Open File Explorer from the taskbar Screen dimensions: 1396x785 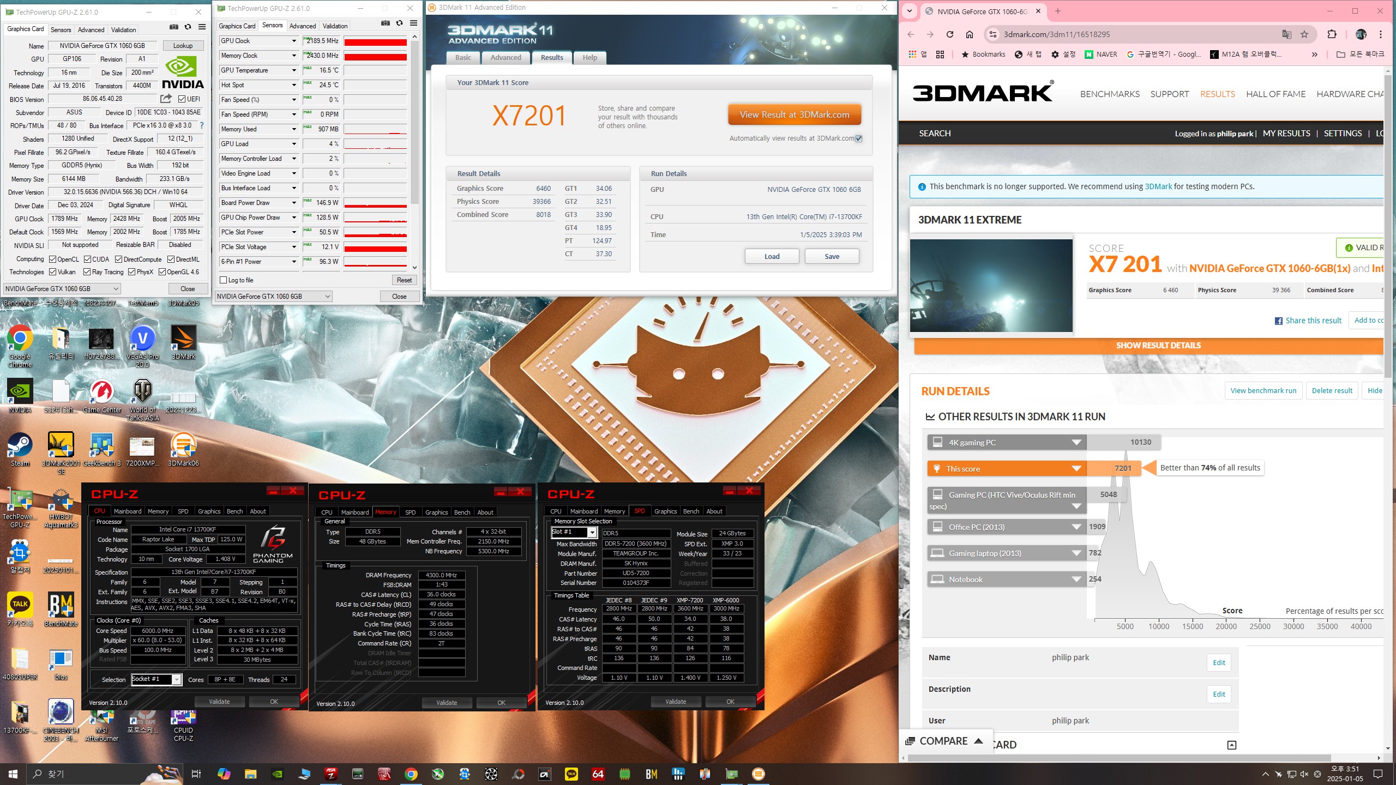pyautogui.click(x=250, y=774)
